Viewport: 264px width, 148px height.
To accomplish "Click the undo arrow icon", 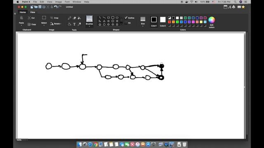I will click(x=56, y=7).
